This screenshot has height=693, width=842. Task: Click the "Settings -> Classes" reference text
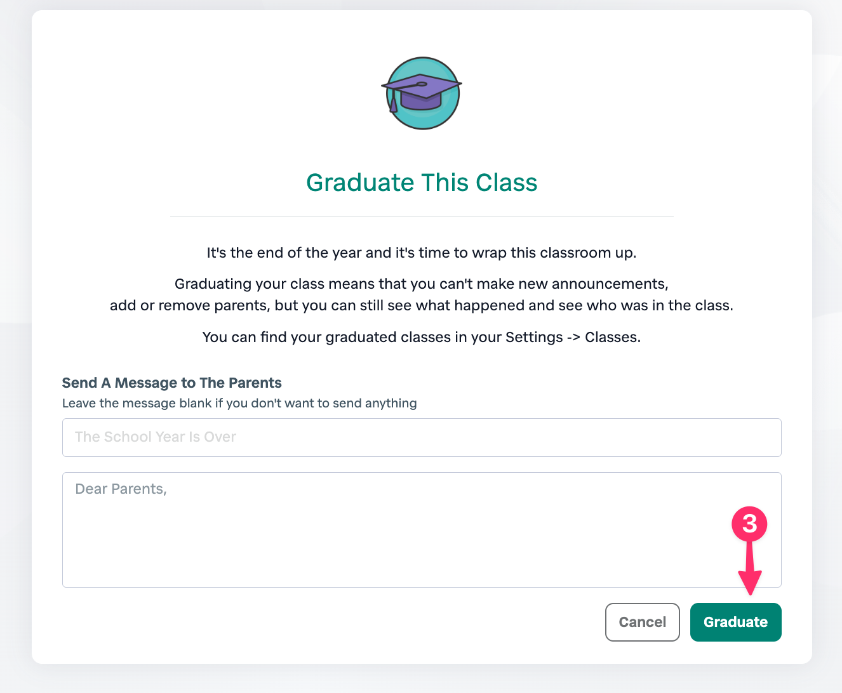(572, 337)
